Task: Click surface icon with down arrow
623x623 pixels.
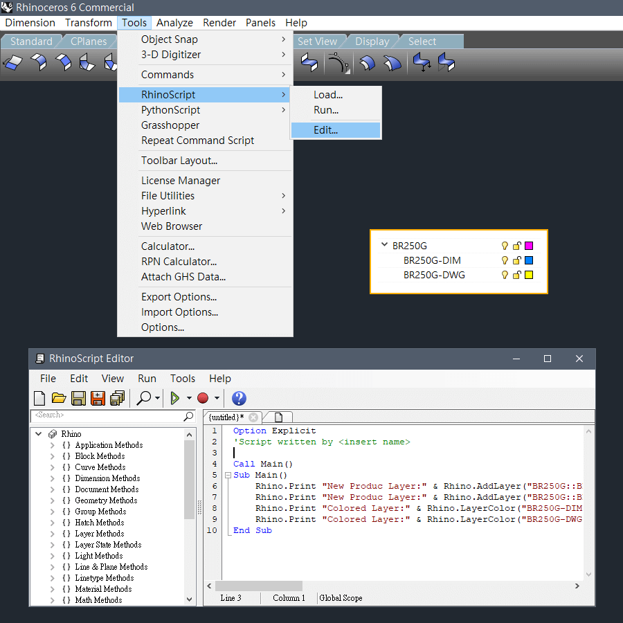Action: click(x=422, y=62)
